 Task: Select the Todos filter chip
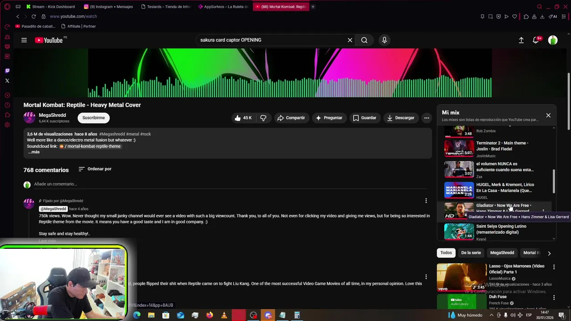pos(446,253)
